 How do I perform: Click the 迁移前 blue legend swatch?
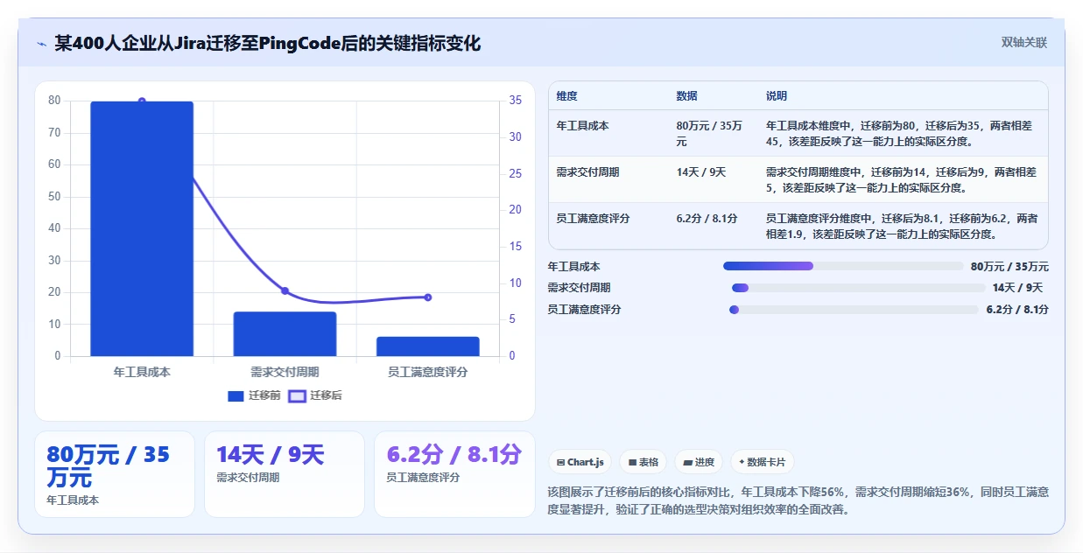click(x=236, y=395)
